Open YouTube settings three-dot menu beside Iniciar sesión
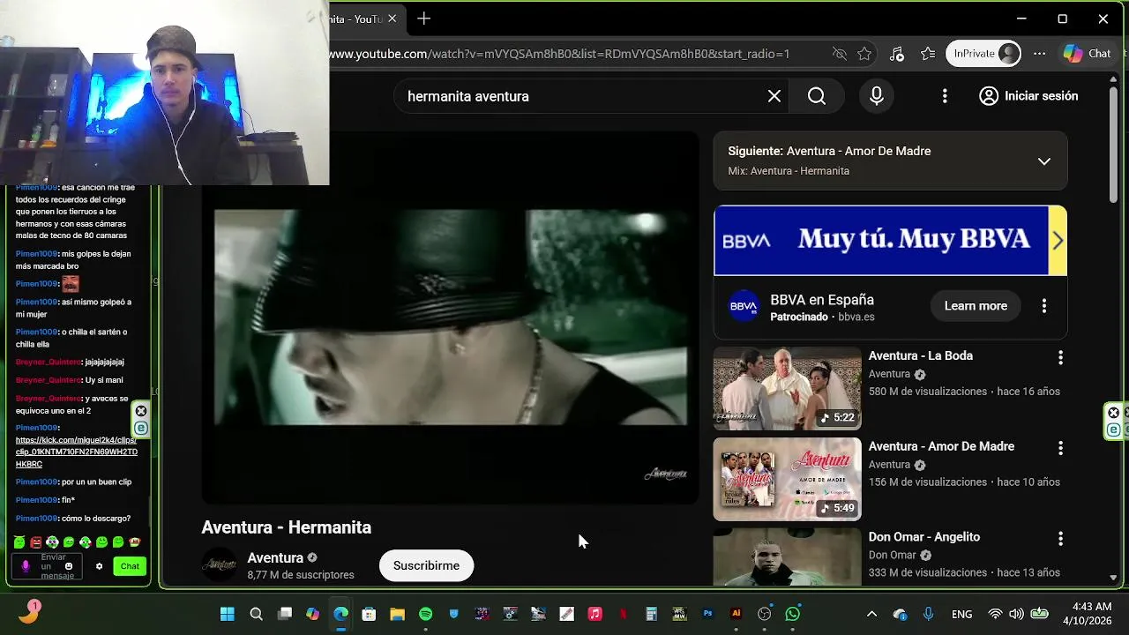The image size is (1129, 635). [945, 96]
